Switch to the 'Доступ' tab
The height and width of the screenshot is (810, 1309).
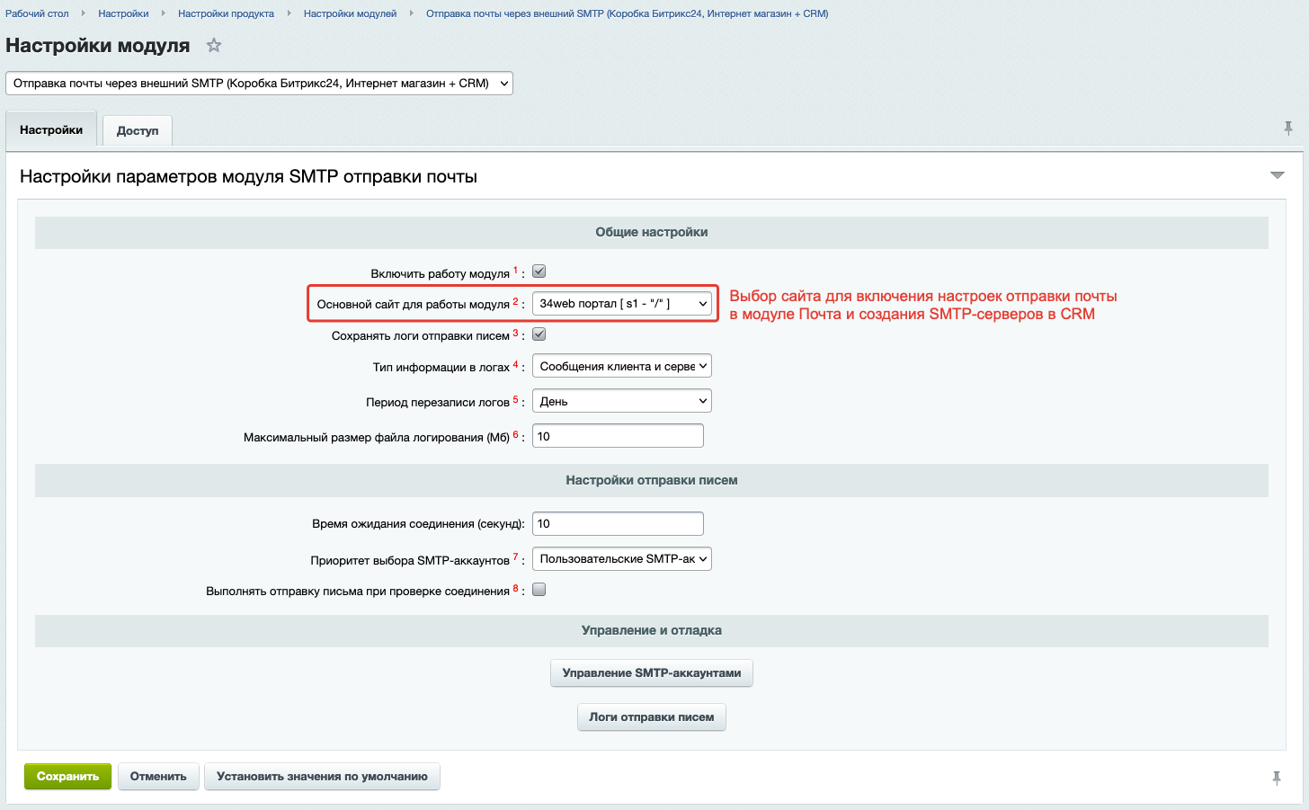(x=138, y=130)
